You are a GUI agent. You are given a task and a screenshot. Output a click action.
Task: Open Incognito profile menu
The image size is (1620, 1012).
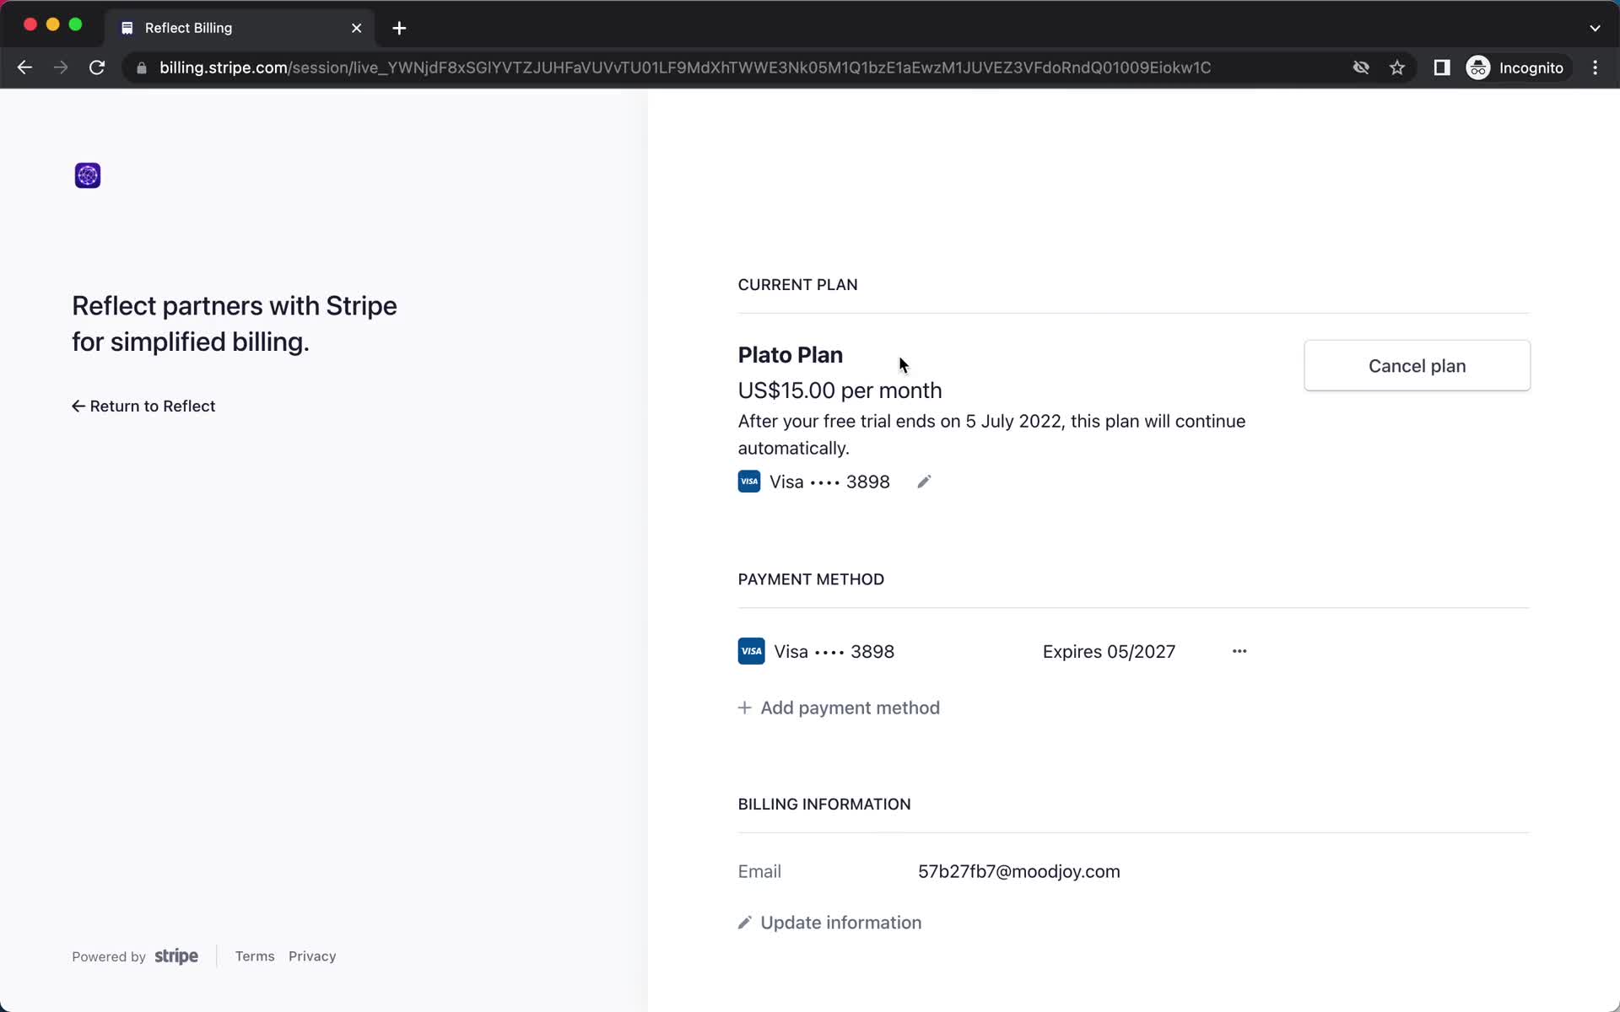pos(1517,67)
